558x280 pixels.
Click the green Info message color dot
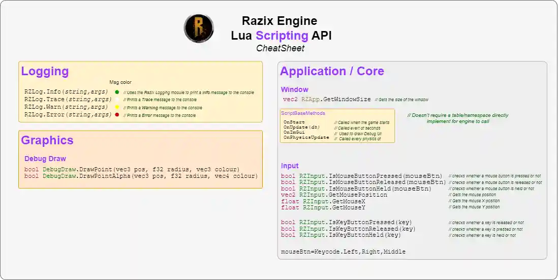pyautogui.click(x=117, y=92)
